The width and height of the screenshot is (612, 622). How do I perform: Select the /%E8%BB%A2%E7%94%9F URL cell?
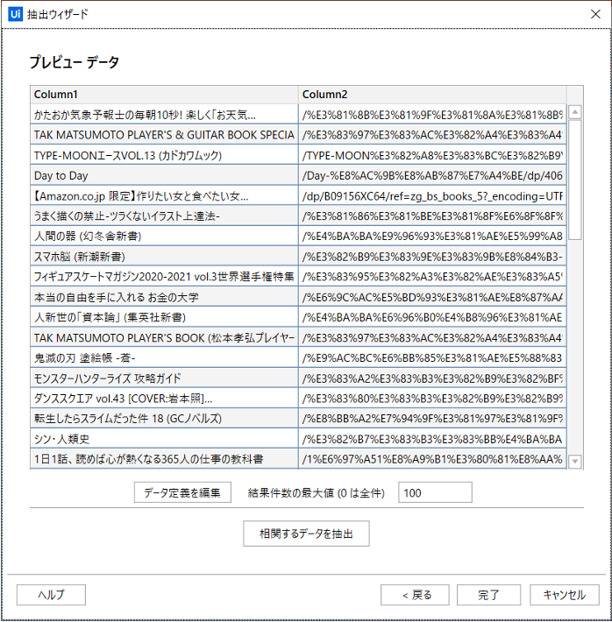[x=432, y=419]
